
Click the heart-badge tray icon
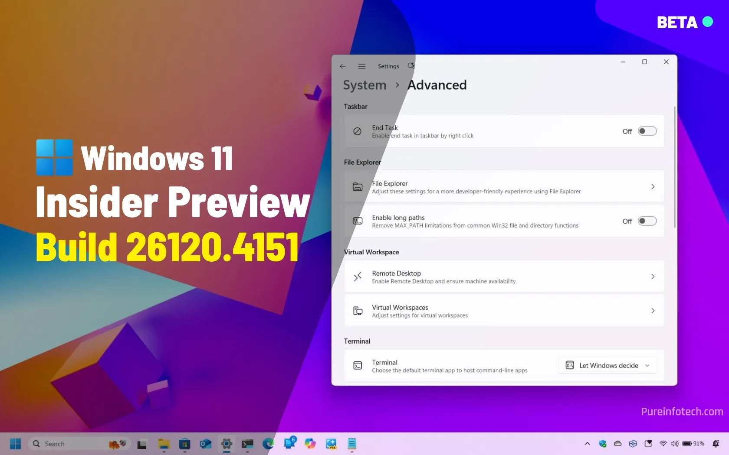(x=648, y=444)
